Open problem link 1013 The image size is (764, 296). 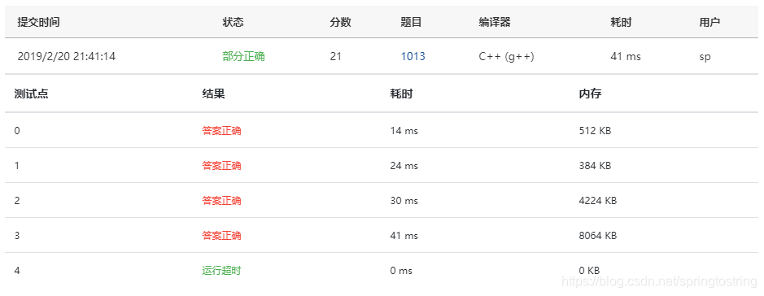tap(413, 56)
